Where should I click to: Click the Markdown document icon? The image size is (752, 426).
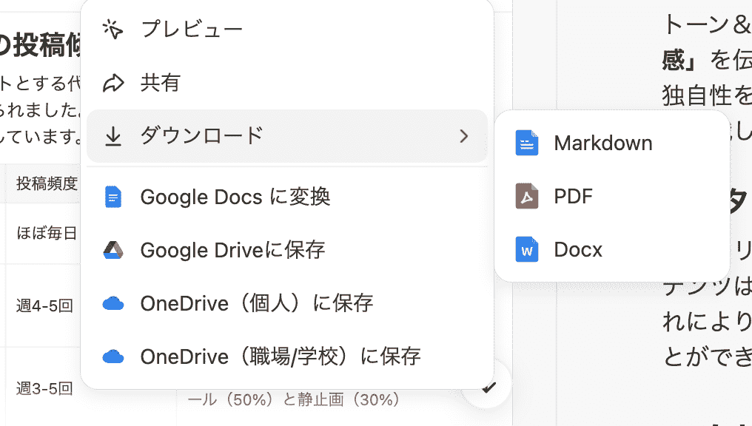coord(526,143)
